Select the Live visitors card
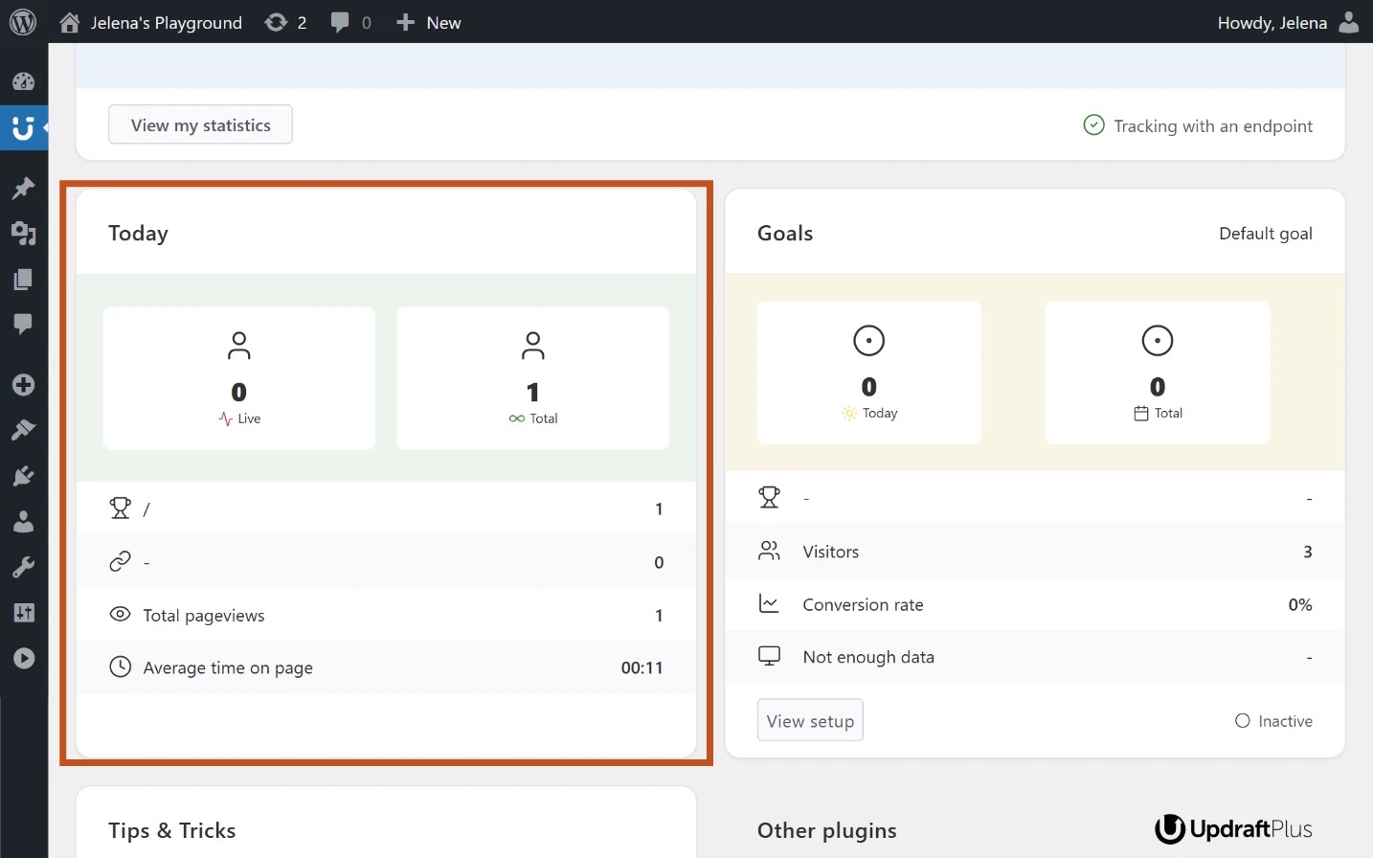The width and height of the screenshot is (1373, 858). 238,378
